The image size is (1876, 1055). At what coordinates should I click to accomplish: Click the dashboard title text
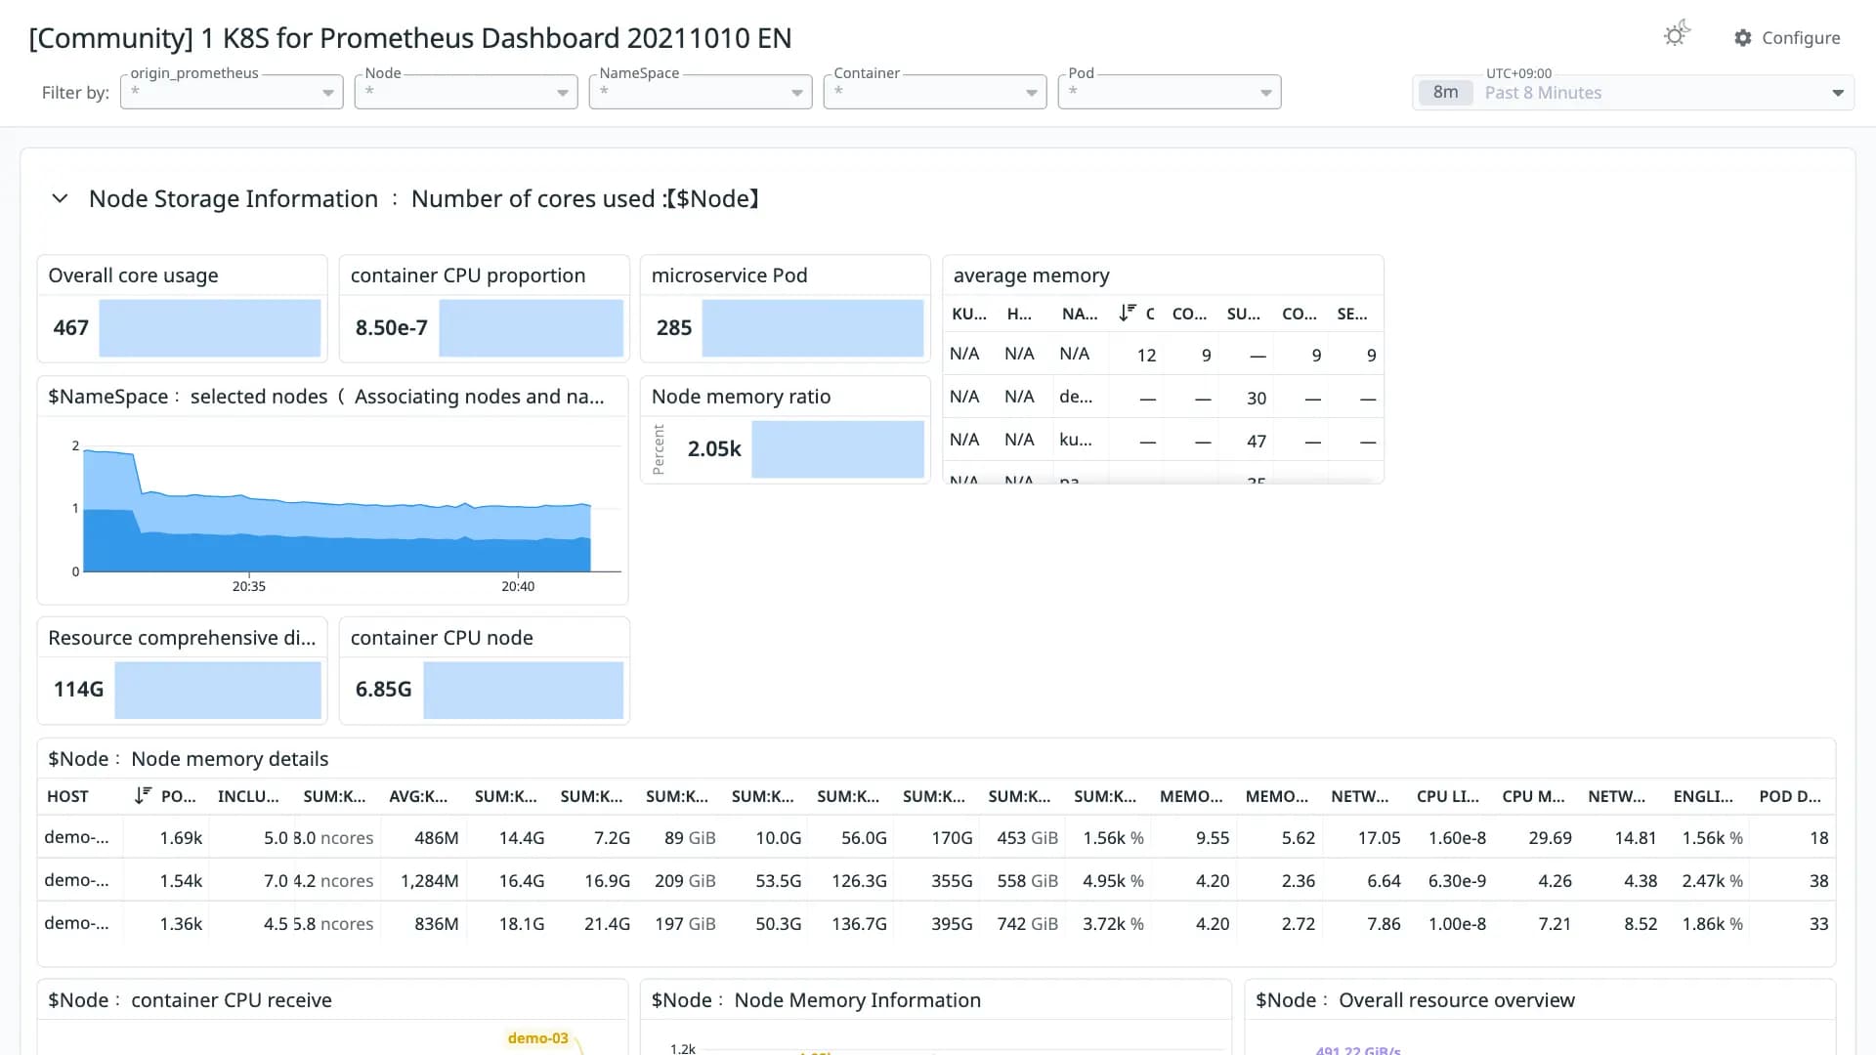point(409,38)
